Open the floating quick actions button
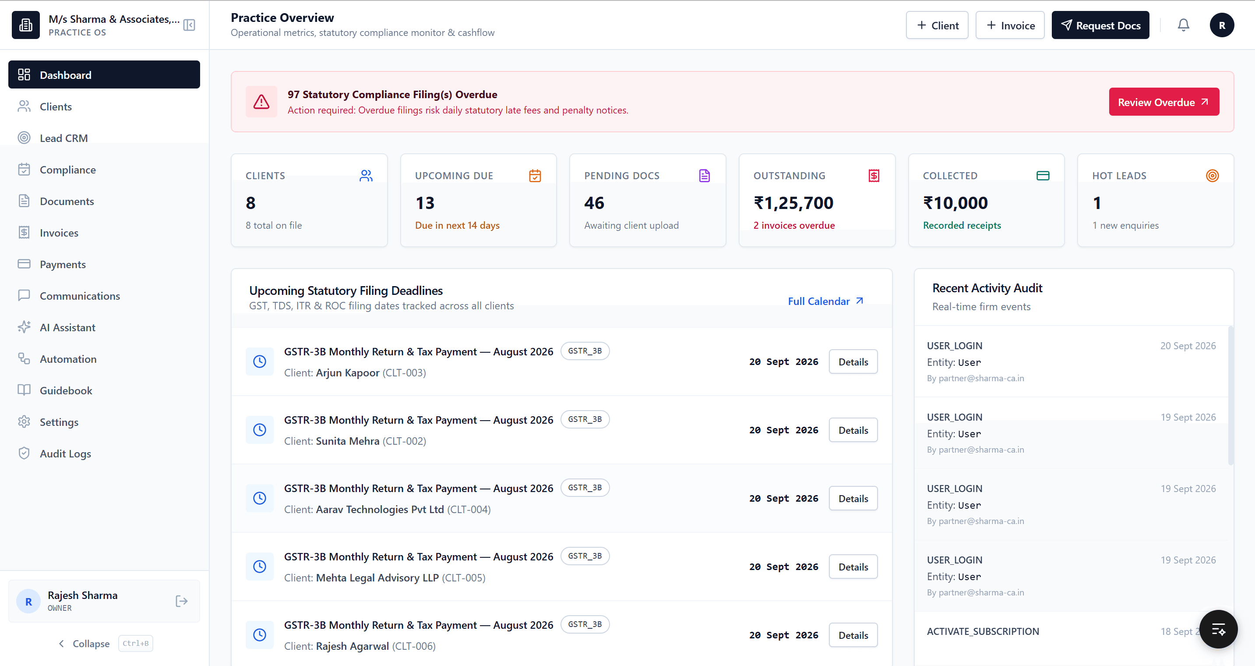Screen dimensions: 1255x666 pyautogui.click(x=1219, y=629)
